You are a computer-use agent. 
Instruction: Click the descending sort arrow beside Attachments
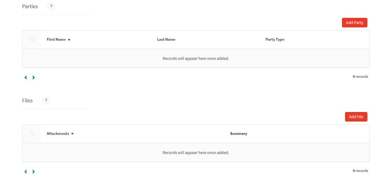[72, 134]
